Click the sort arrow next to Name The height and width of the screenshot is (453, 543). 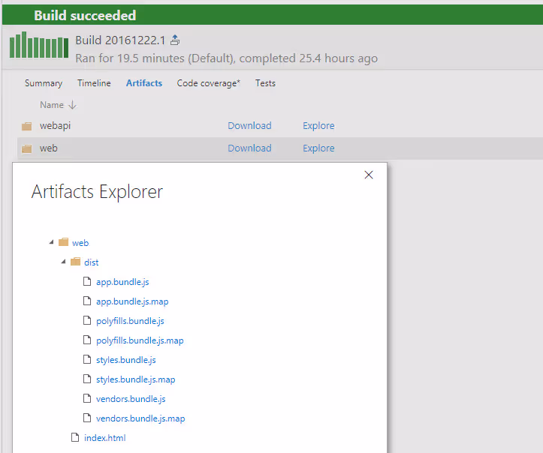72,105
